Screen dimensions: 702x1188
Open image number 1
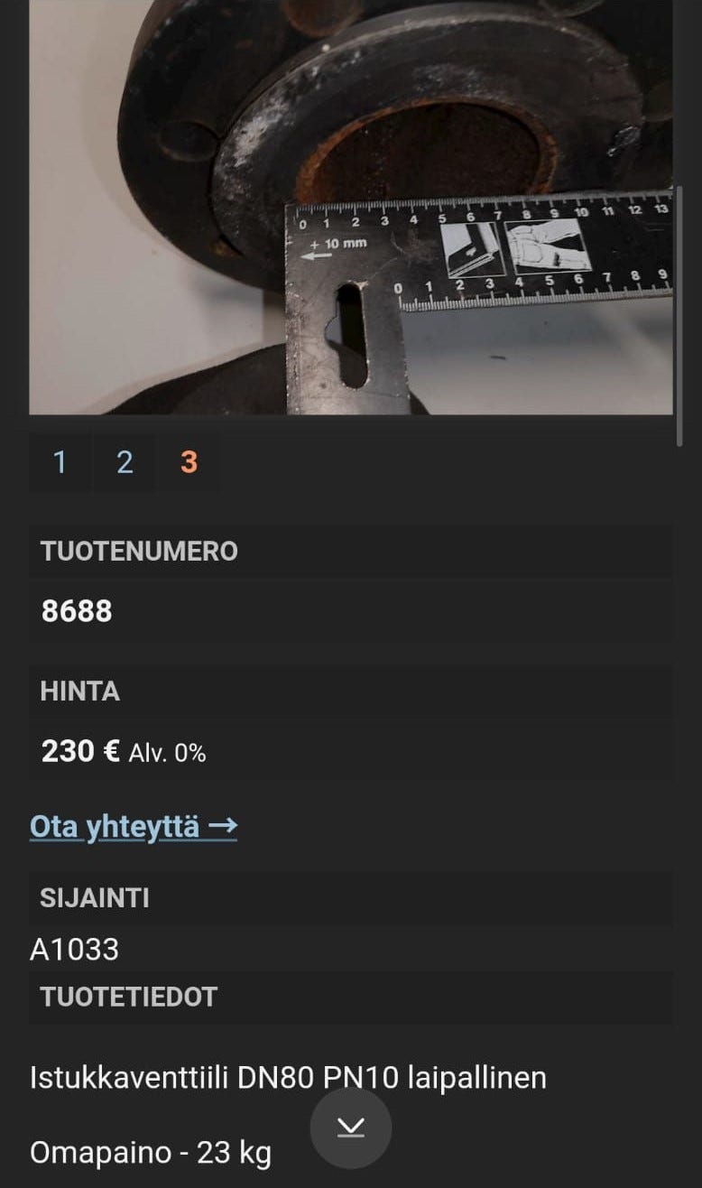(60, 462)
